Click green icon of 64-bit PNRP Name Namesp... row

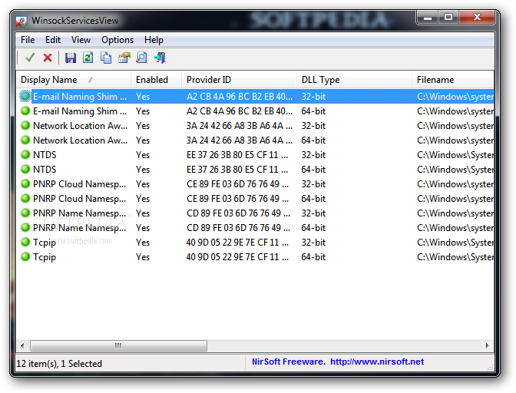[x=25, y=227]
